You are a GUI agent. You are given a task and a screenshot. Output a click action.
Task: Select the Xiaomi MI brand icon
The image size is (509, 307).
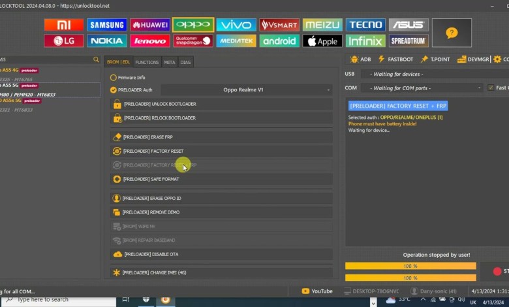pyautogui.click(x=63, y=25)
